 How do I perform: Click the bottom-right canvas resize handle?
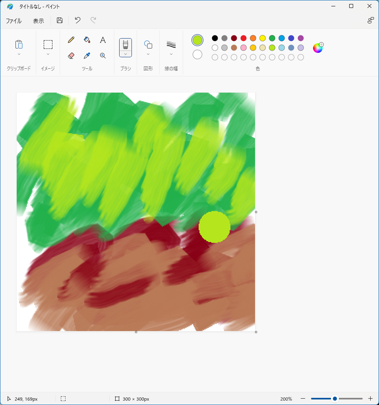(256, 332)
